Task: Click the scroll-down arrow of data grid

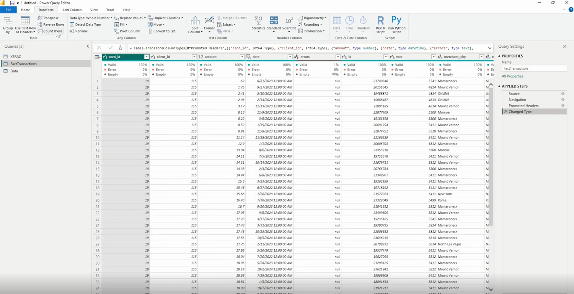Action: click(x=491, y=289)
